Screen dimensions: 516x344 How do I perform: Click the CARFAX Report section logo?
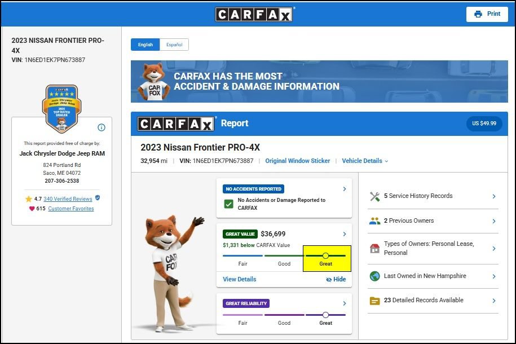176,124
